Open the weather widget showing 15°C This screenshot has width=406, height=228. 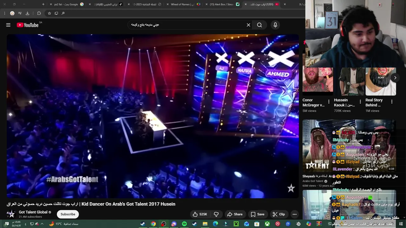tap(63, 224)
